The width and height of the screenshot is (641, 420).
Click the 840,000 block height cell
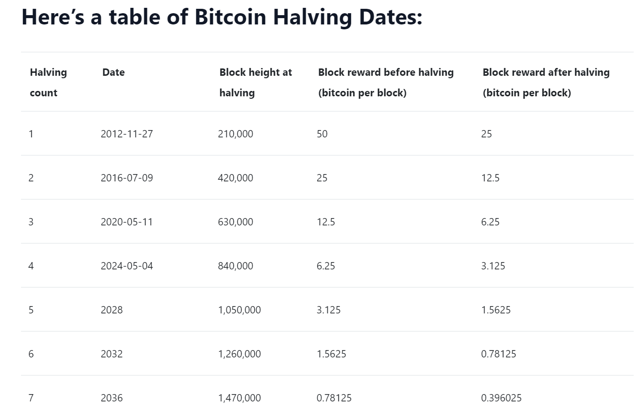(x=235, y=265)
